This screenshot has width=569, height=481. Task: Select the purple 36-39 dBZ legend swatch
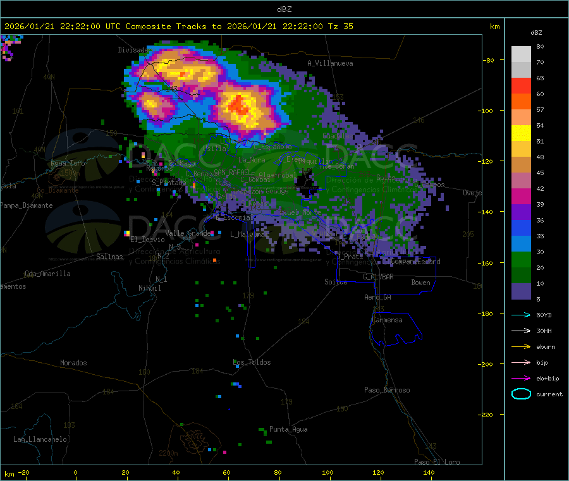[521, 212]
